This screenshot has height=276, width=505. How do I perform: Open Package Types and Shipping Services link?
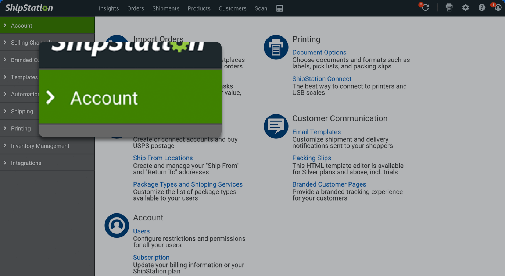(188, 184)
